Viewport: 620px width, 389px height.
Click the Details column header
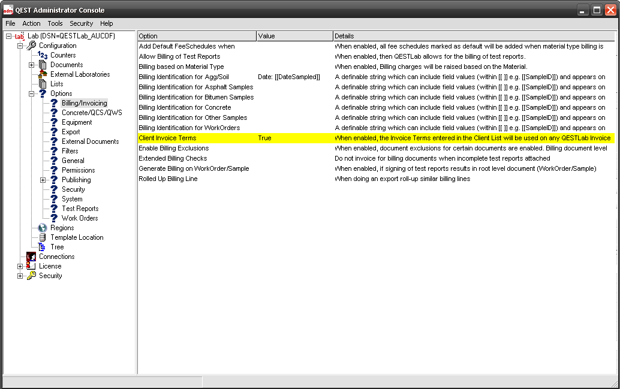click(x=474, y=36)
